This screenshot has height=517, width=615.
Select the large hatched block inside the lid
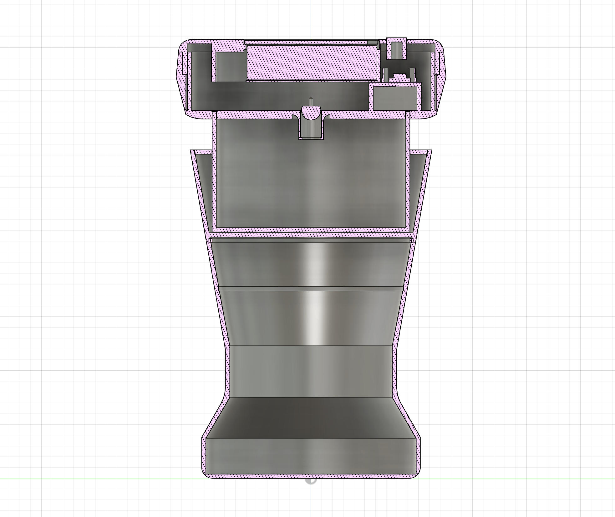(311, 63)
